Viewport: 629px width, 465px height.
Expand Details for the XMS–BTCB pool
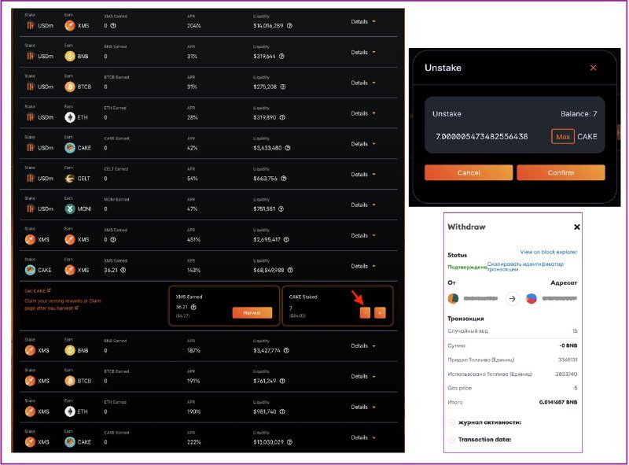pyautogui.click(x=362, y=377)
